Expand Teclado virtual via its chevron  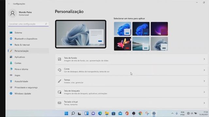point(204,103)
